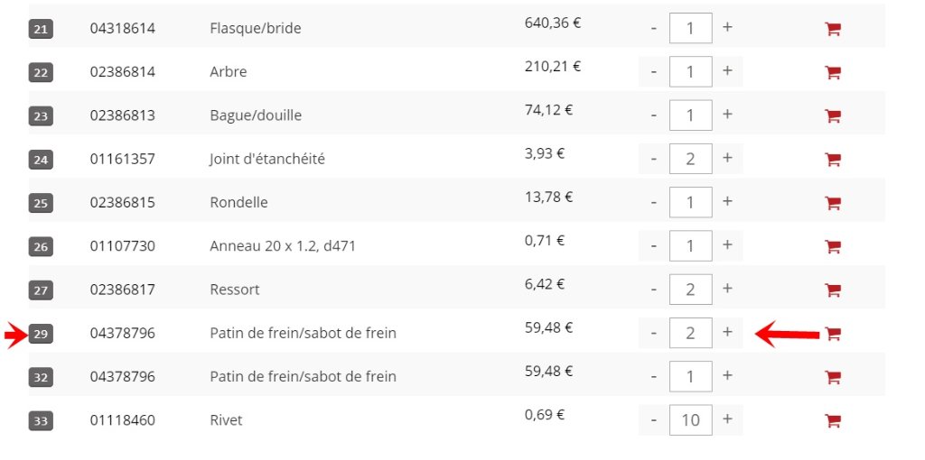Click position badge 21 for Flasque/bride
The image size is (925, 460).
click(x=41, y=30)
